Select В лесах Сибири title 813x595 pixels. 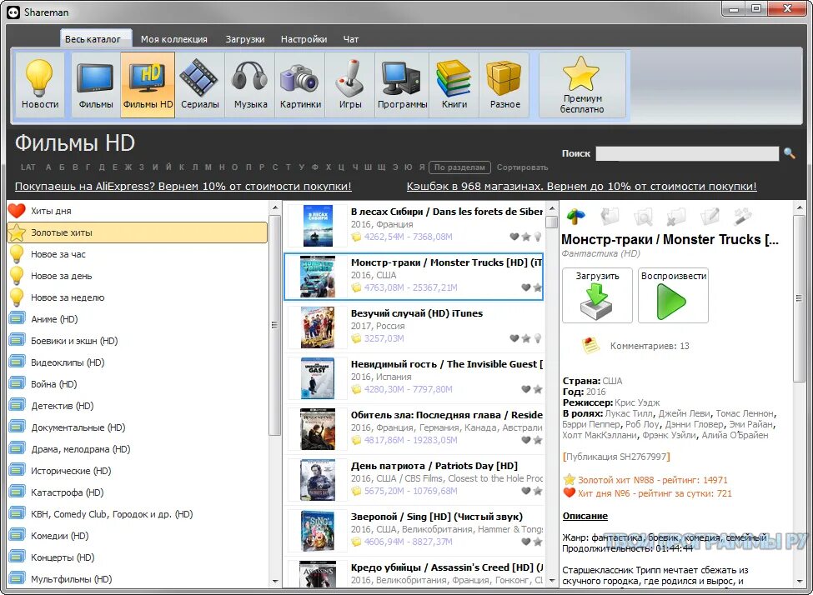(446, 212)
